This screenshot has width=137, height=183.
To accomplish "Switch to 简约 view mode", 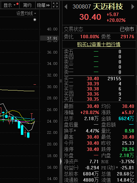I will 27,5.
